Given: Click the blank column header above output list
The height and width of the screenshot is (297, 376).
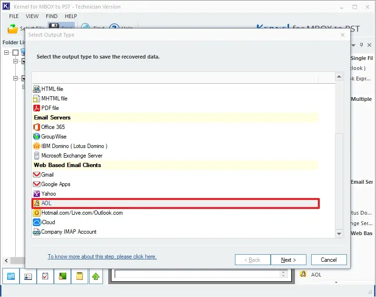Looking at the screenshot, I should [175, 78].
